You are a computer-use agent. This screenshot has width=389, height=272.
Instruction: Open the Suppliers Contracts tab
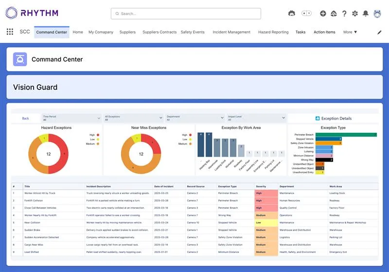(159, 32)
